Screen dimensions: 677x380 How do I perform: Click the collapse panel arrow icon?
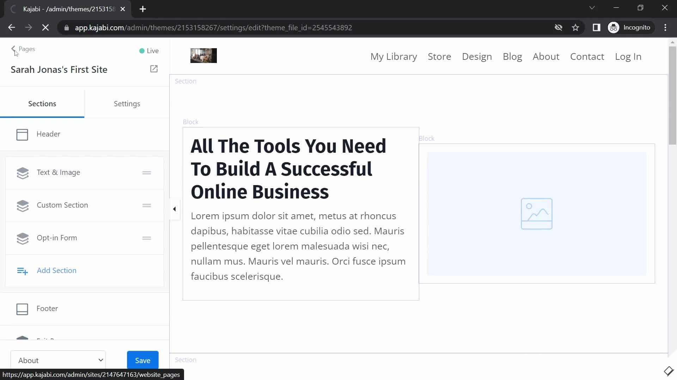tap(175, 209)
